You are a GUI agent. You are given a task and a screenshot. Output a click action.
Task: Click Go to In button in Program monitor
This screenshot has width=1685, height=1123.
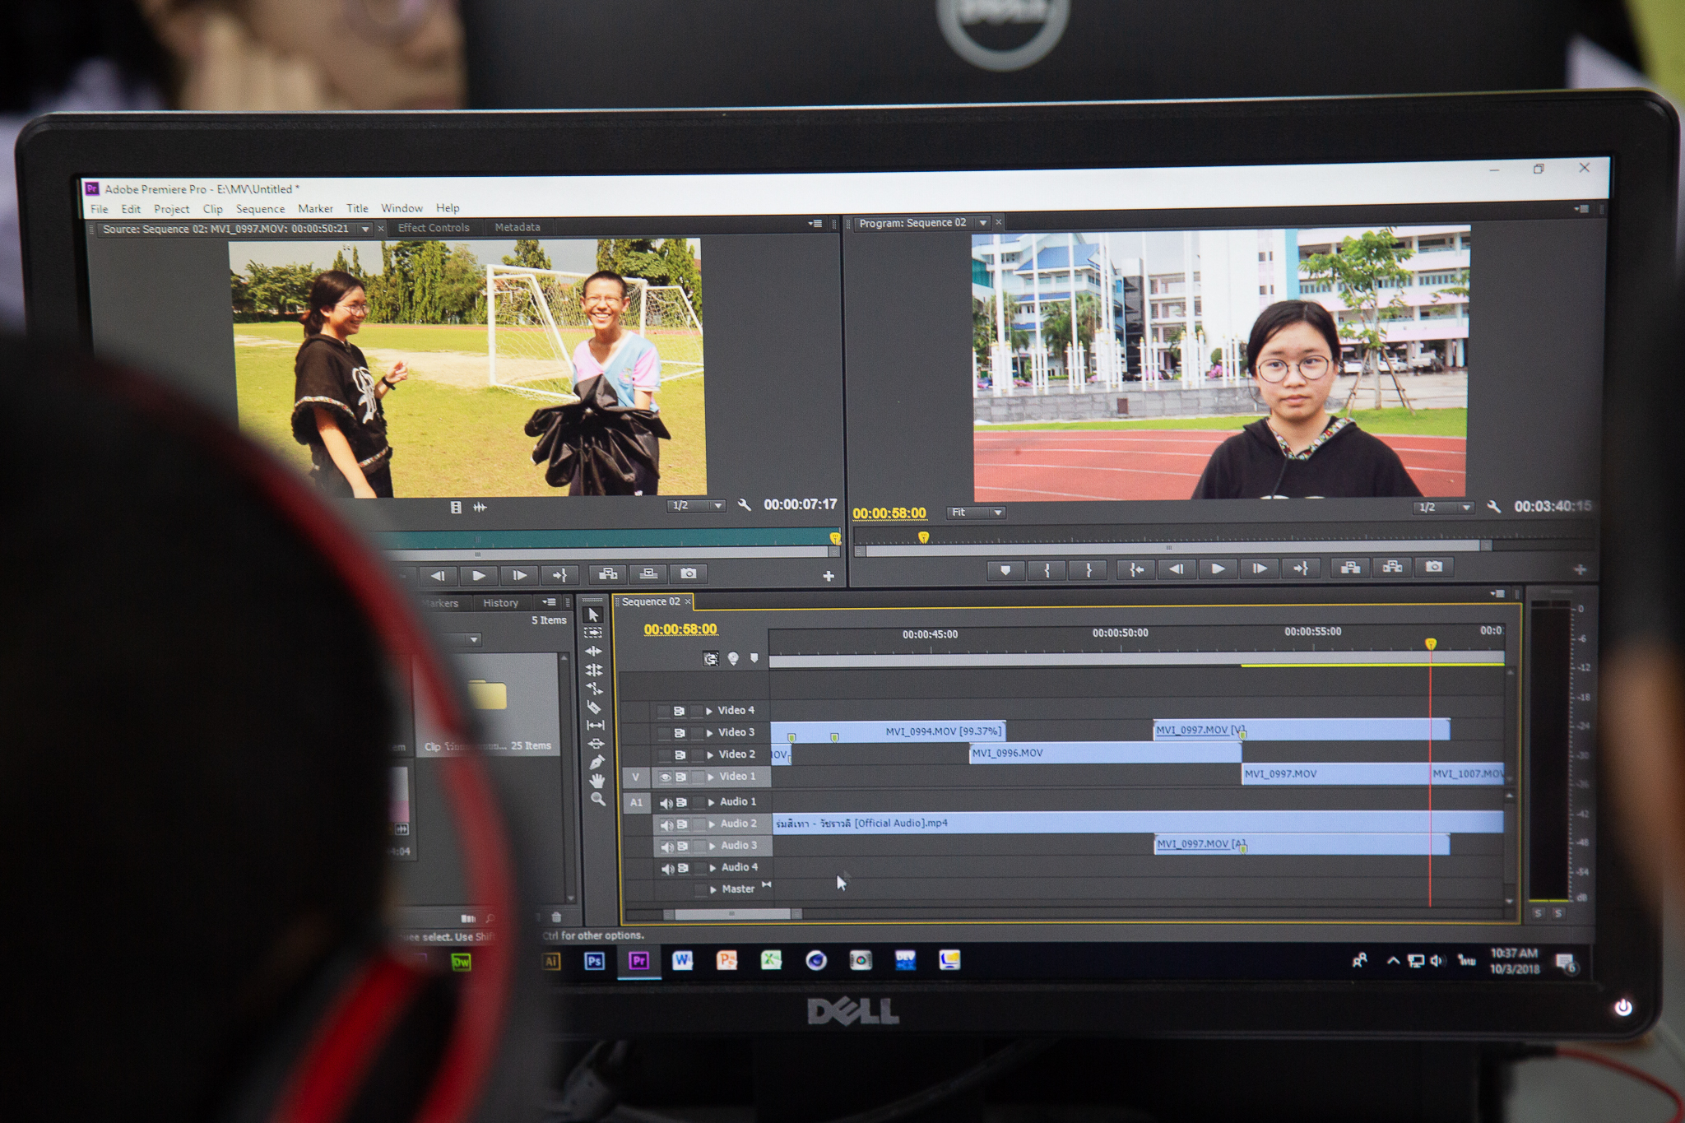(1136, 569)
